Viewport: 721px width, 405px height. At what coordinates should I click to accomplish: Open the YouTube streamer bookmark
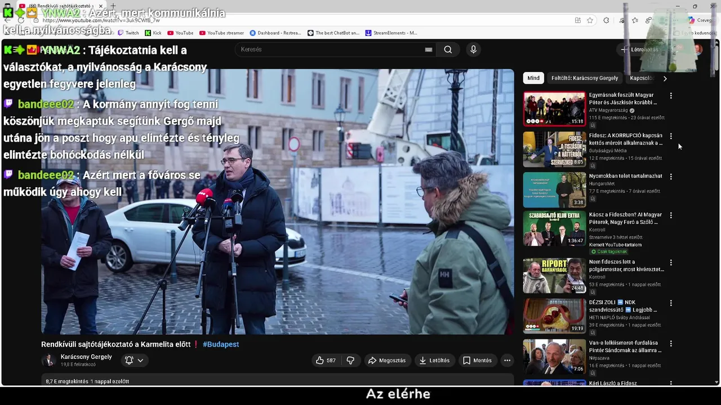[221, 33]
